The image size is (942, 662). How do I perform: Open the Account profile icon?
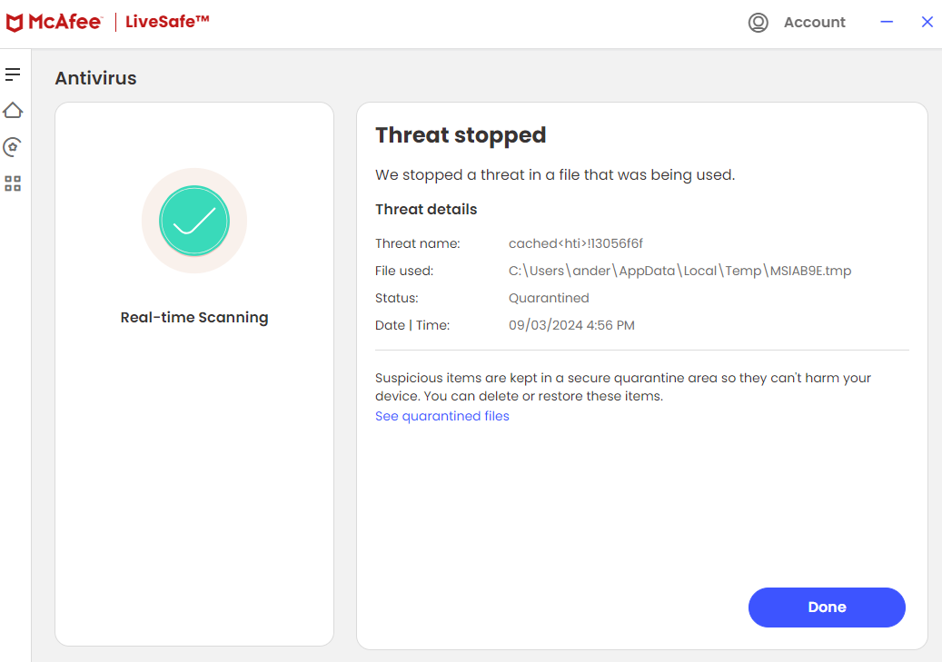click(x=759, y=22)
